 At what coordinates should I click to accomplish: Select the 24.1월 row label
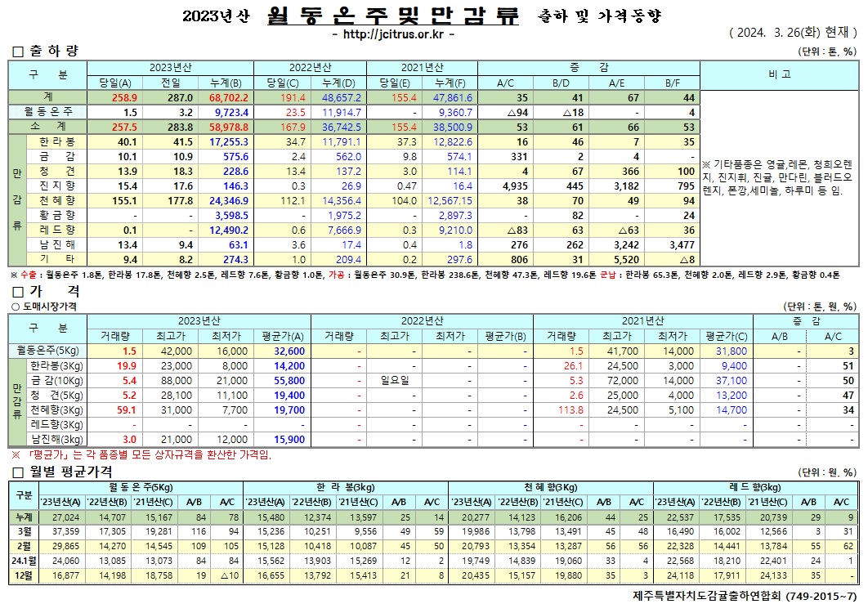click(x=24, y=561)
